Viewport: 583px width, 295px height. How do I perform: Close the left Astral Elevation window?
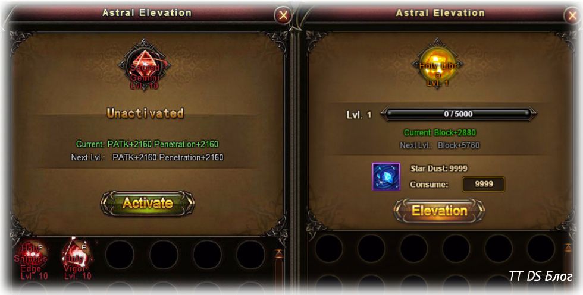click(x=283, y=15)
